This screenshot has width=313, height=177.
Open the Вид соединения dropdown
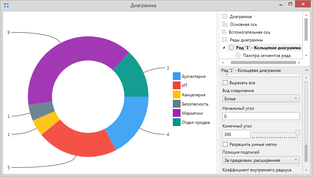coord(261,99)
